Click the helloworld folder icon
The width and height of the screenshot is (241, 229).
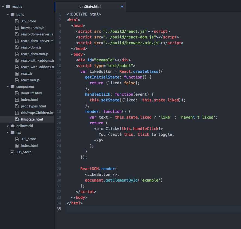13,126
